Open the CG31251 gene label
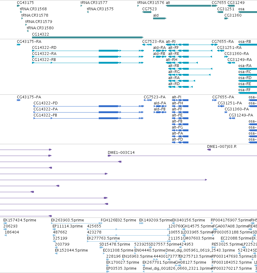 [x=226, y=9]
